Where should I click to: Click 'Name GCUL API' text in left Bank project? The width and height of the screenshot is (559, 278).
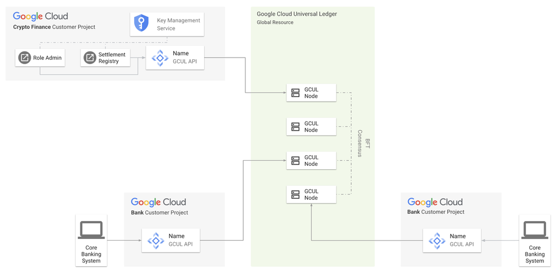[x=181, y=240]
